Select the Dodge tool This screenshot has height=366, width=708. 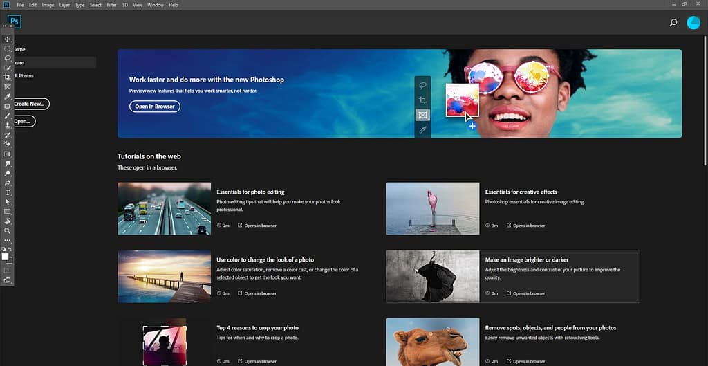(7, 173)
